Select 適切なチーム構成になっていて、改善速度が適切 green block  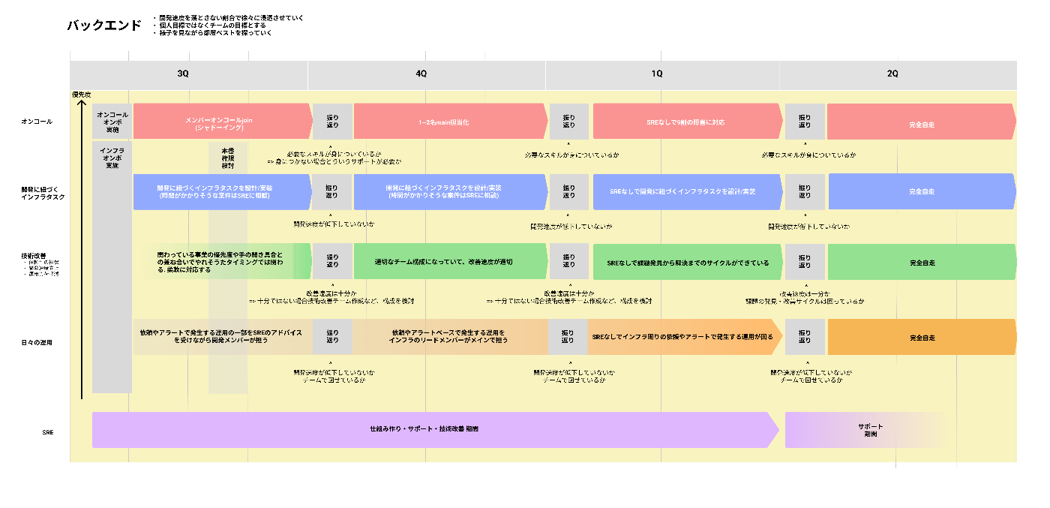point(451,261)
